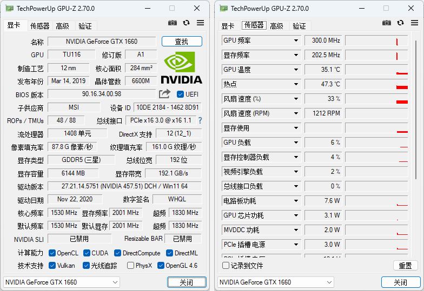The width and height of the screenshot is (424, 291).
Task: Open the 显存使用 sensor dropdown
Action: tap(296, 128)
